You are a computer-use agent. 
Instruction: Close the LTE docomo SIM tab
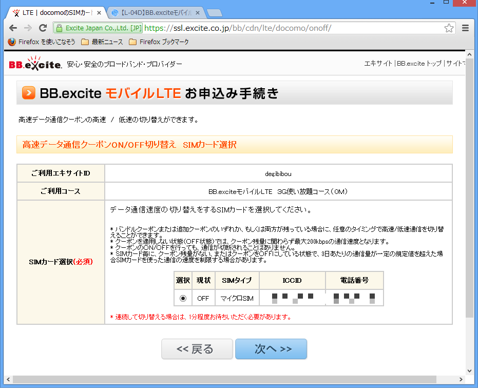point(99,13)
